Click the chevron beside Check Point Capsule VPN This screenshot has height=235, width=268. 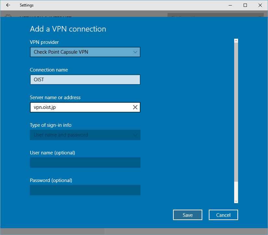pos(135,52)
